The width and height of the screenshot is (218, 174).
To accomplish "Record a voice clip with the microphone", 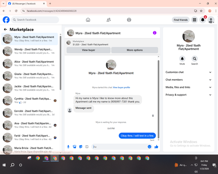I will 68,147.
